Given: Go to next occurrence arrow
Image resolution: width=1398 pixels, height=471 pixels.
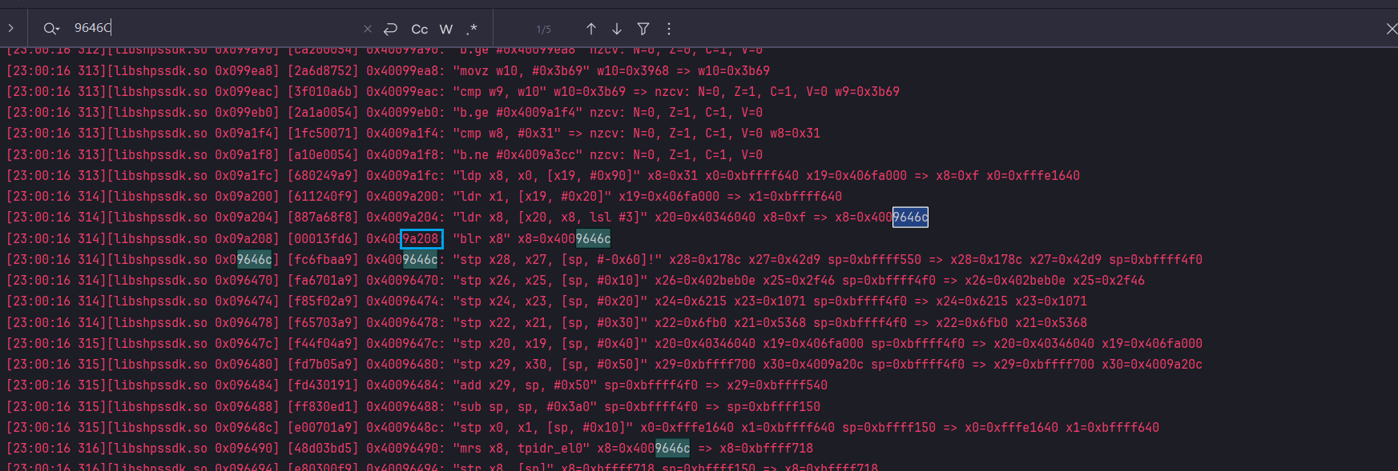Looking at the screenshot, I should click(617, 29).
